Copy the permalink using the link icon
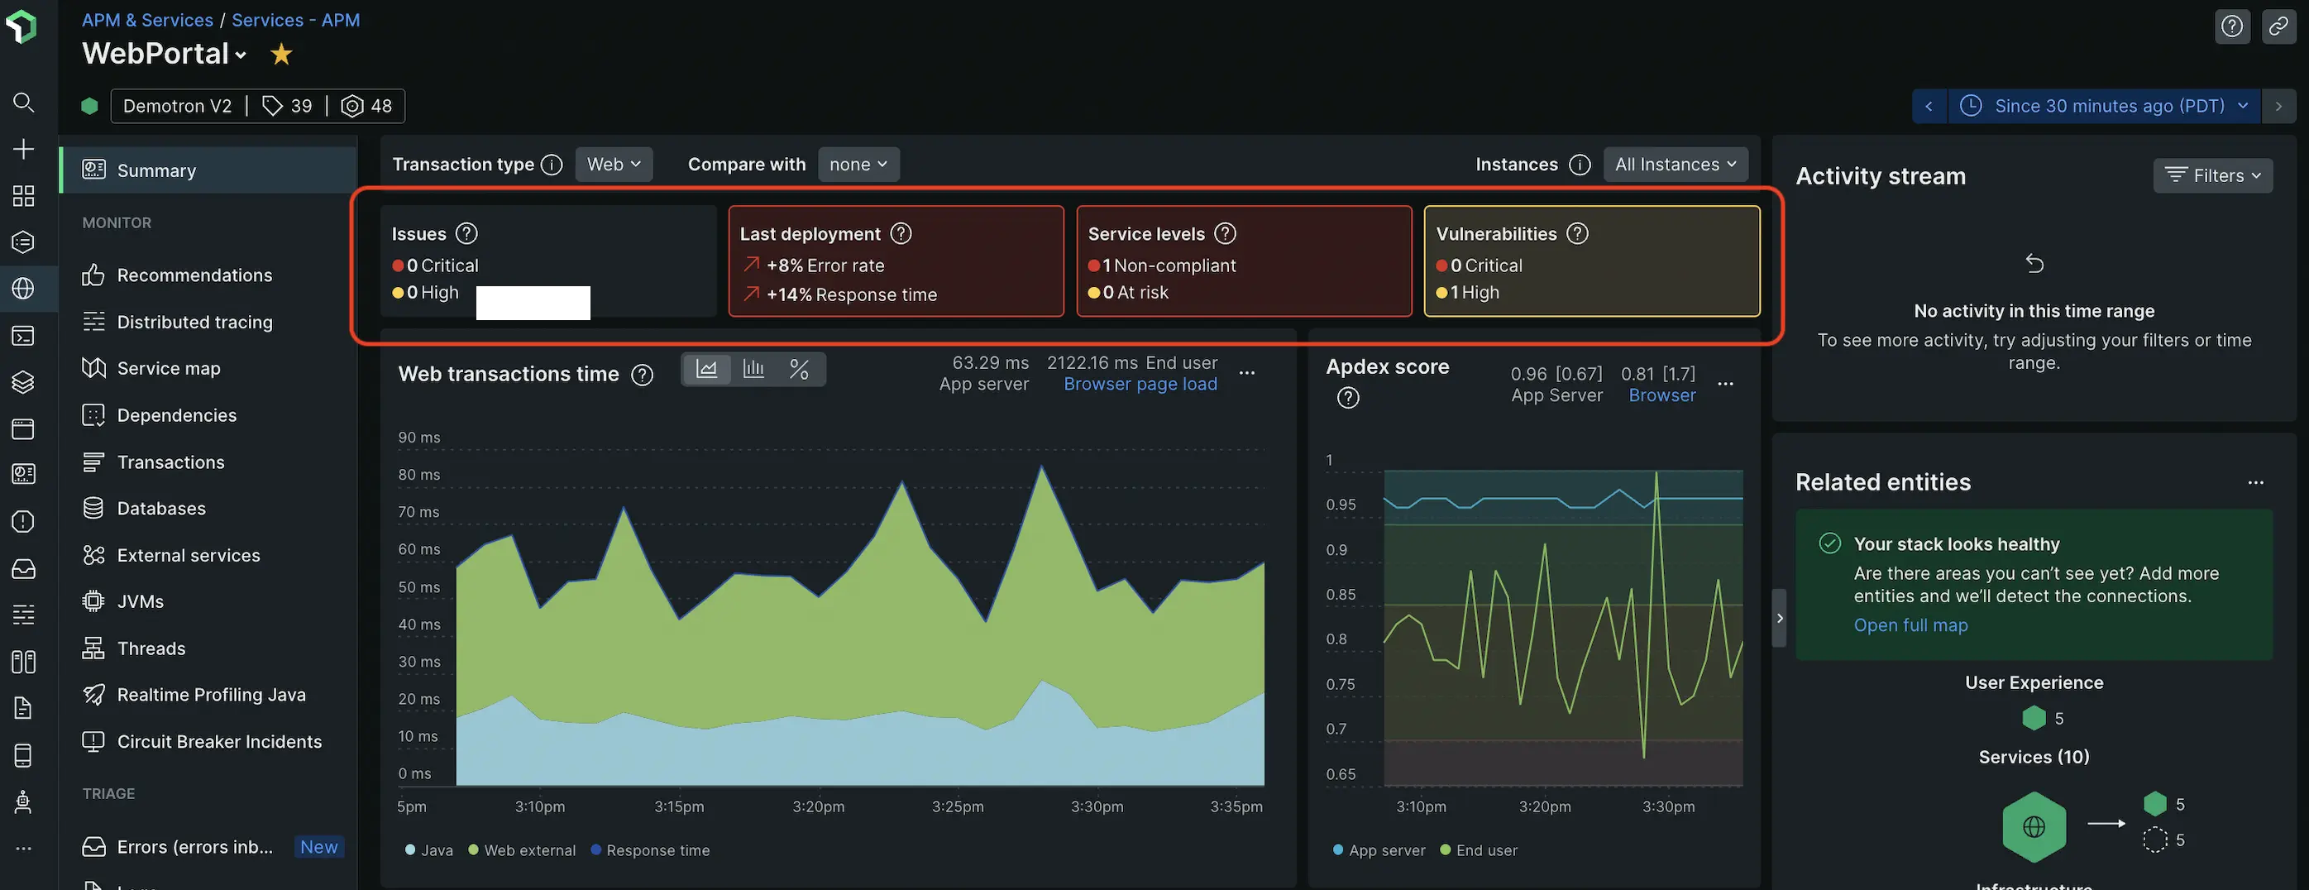2309x890 pixels. click(x=2279, y=26)
